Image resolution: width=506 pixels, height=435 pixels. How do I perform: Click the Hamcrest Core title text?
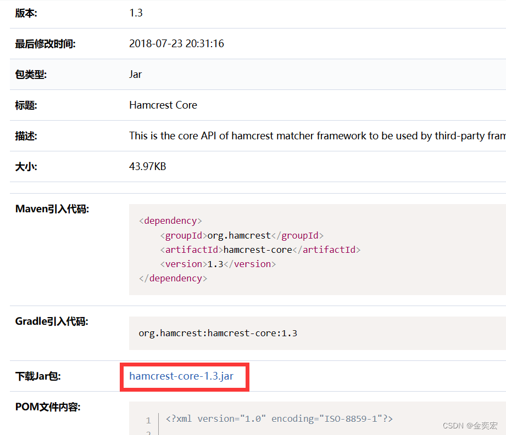pyautogui.click(x=163, y=105)
